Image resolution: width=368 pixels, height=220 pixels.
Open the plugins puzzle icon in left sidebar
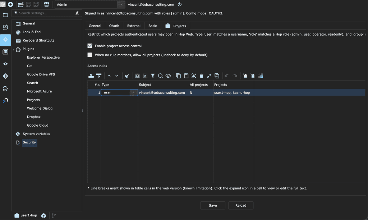[x=5, y=88]
